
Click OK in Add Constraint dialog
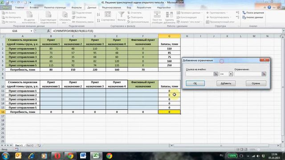pyautogui.click(x=195, y=83)
